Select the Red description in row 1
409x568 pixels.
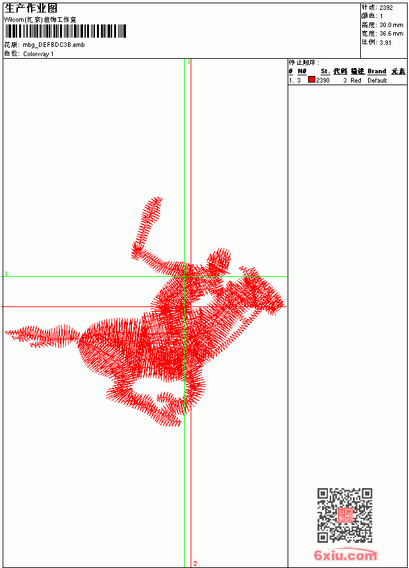tap(356, 81)
